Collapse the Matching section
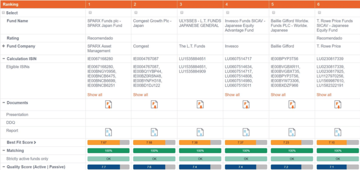Image resolution: width=360 pixels, height=170 pixels. tap(3, 150)
